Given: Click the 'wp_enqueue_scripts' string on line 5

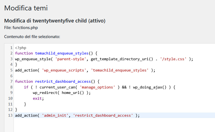Looking at the screenshot, I should (64, 70).
